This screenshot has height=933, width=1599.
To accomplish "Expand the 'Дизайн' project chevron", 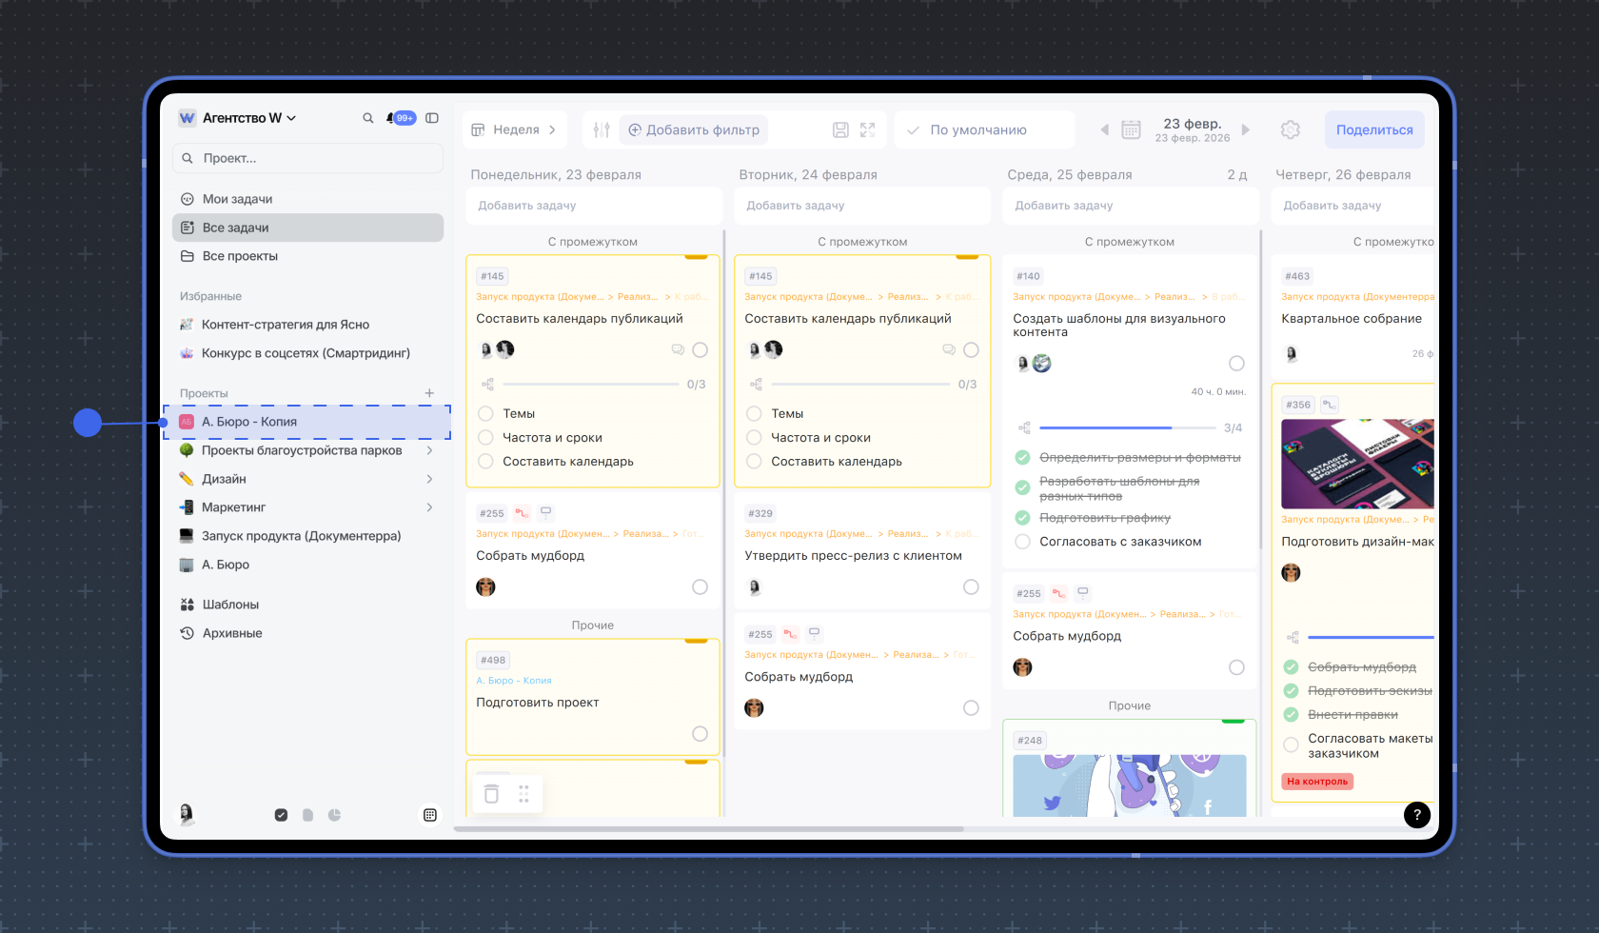I will (x=429, y=479).
